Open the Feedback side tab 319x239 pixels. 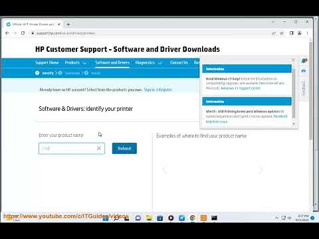click(304, 88)
